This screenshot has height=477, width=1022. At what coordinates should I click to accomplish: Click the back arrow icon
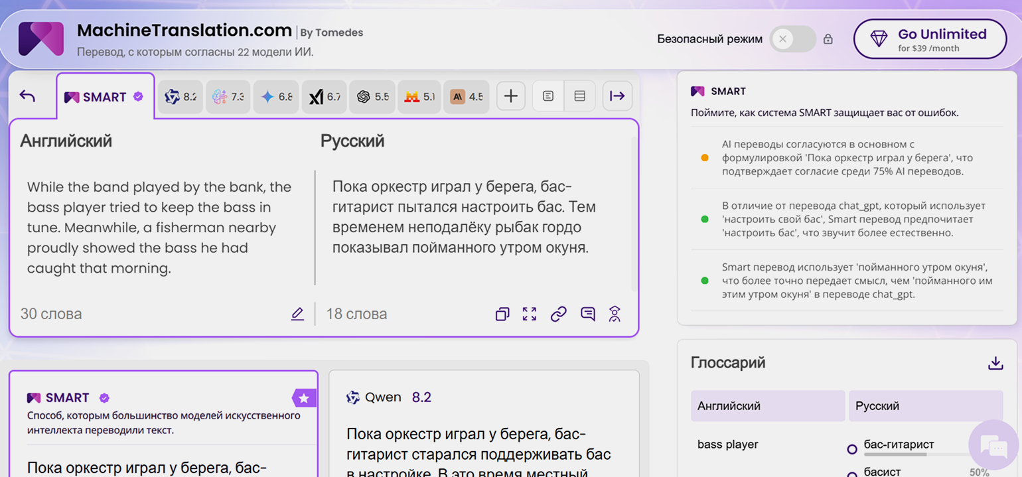click(x=27, y=96)
